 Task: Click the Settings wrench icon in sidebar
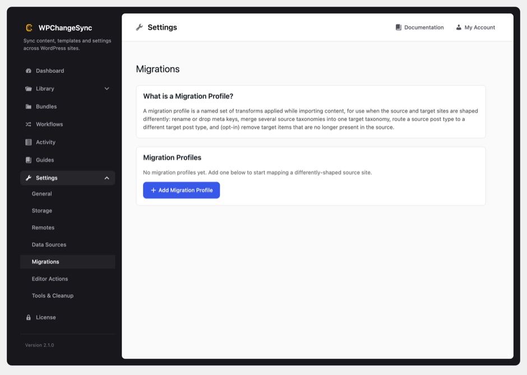(x=29, y=178)
